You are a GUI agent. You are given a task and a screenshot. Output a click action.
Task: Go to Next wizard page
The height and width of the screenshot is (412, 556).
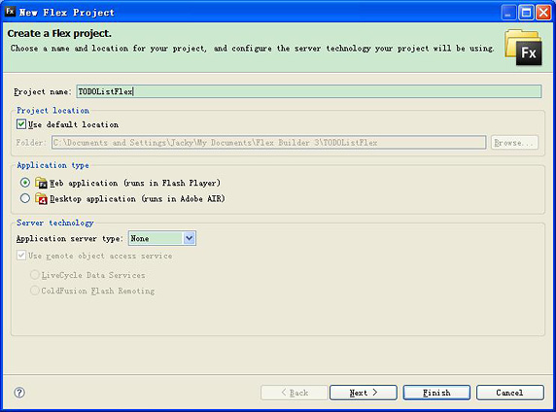(x=364, y=393)
